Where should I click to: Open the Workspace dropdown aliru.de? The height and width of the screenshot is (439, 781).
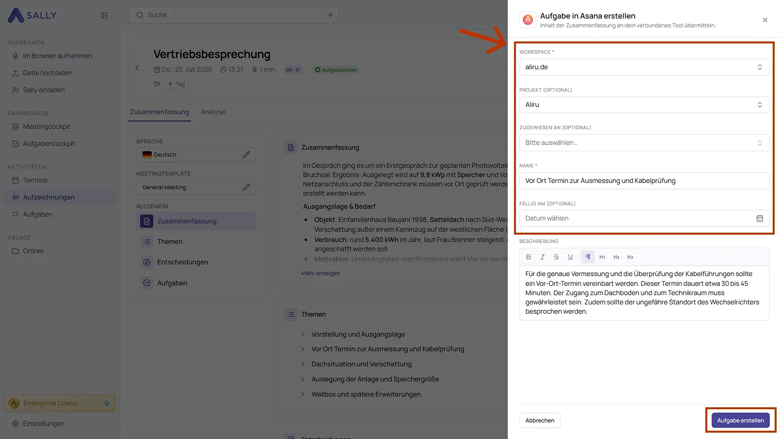click(x=644, y=67)
